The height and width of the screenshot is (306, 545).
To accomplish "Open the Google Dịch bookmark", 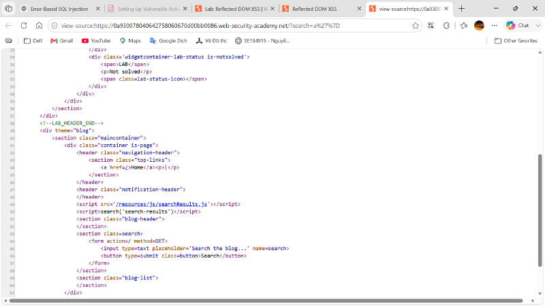I will coord(168,41).
